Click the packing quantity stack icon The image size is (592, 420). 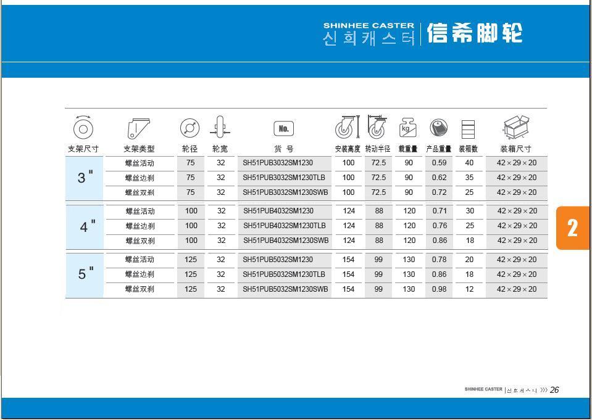pyautogui.click(x=469, y=129)
